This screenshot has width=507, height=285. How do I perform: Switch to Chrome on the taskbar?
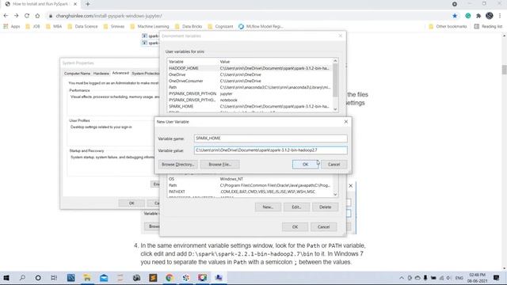click(170, 278)
